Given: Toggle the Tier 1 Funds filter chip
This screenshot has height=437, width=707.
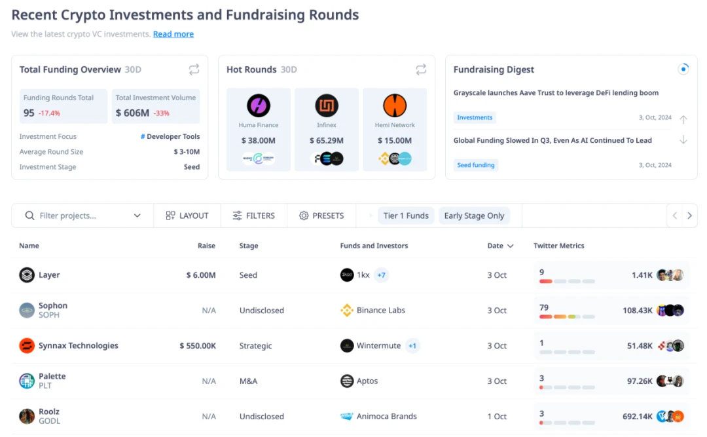Looking at the screenshot, I should pyautogui.click(x=406, y=216).
